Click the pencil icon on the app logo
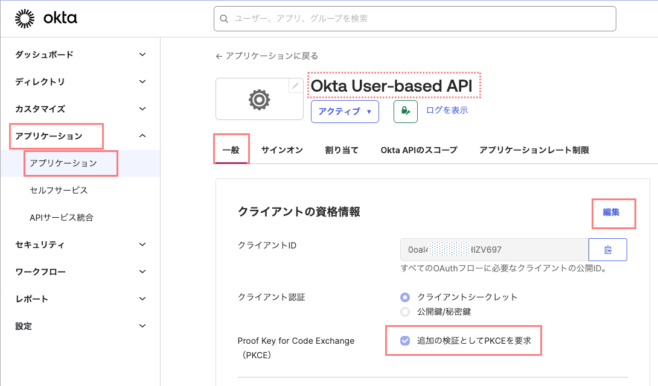 [295, 86]
